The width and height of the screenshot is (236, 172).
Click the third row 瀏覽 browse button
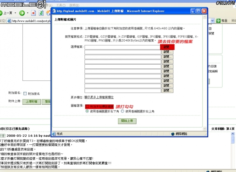point(167,57)
